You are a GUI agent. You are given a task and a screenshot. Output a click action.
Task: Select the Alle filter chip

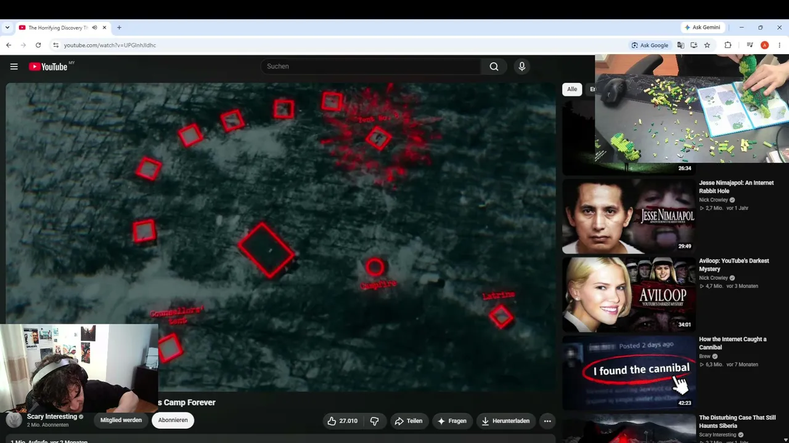point(572,89)
